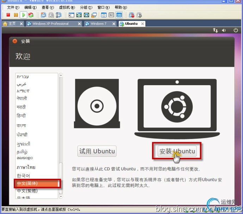Select 한국어 in language list
The image size is (243, 214).
37,176
